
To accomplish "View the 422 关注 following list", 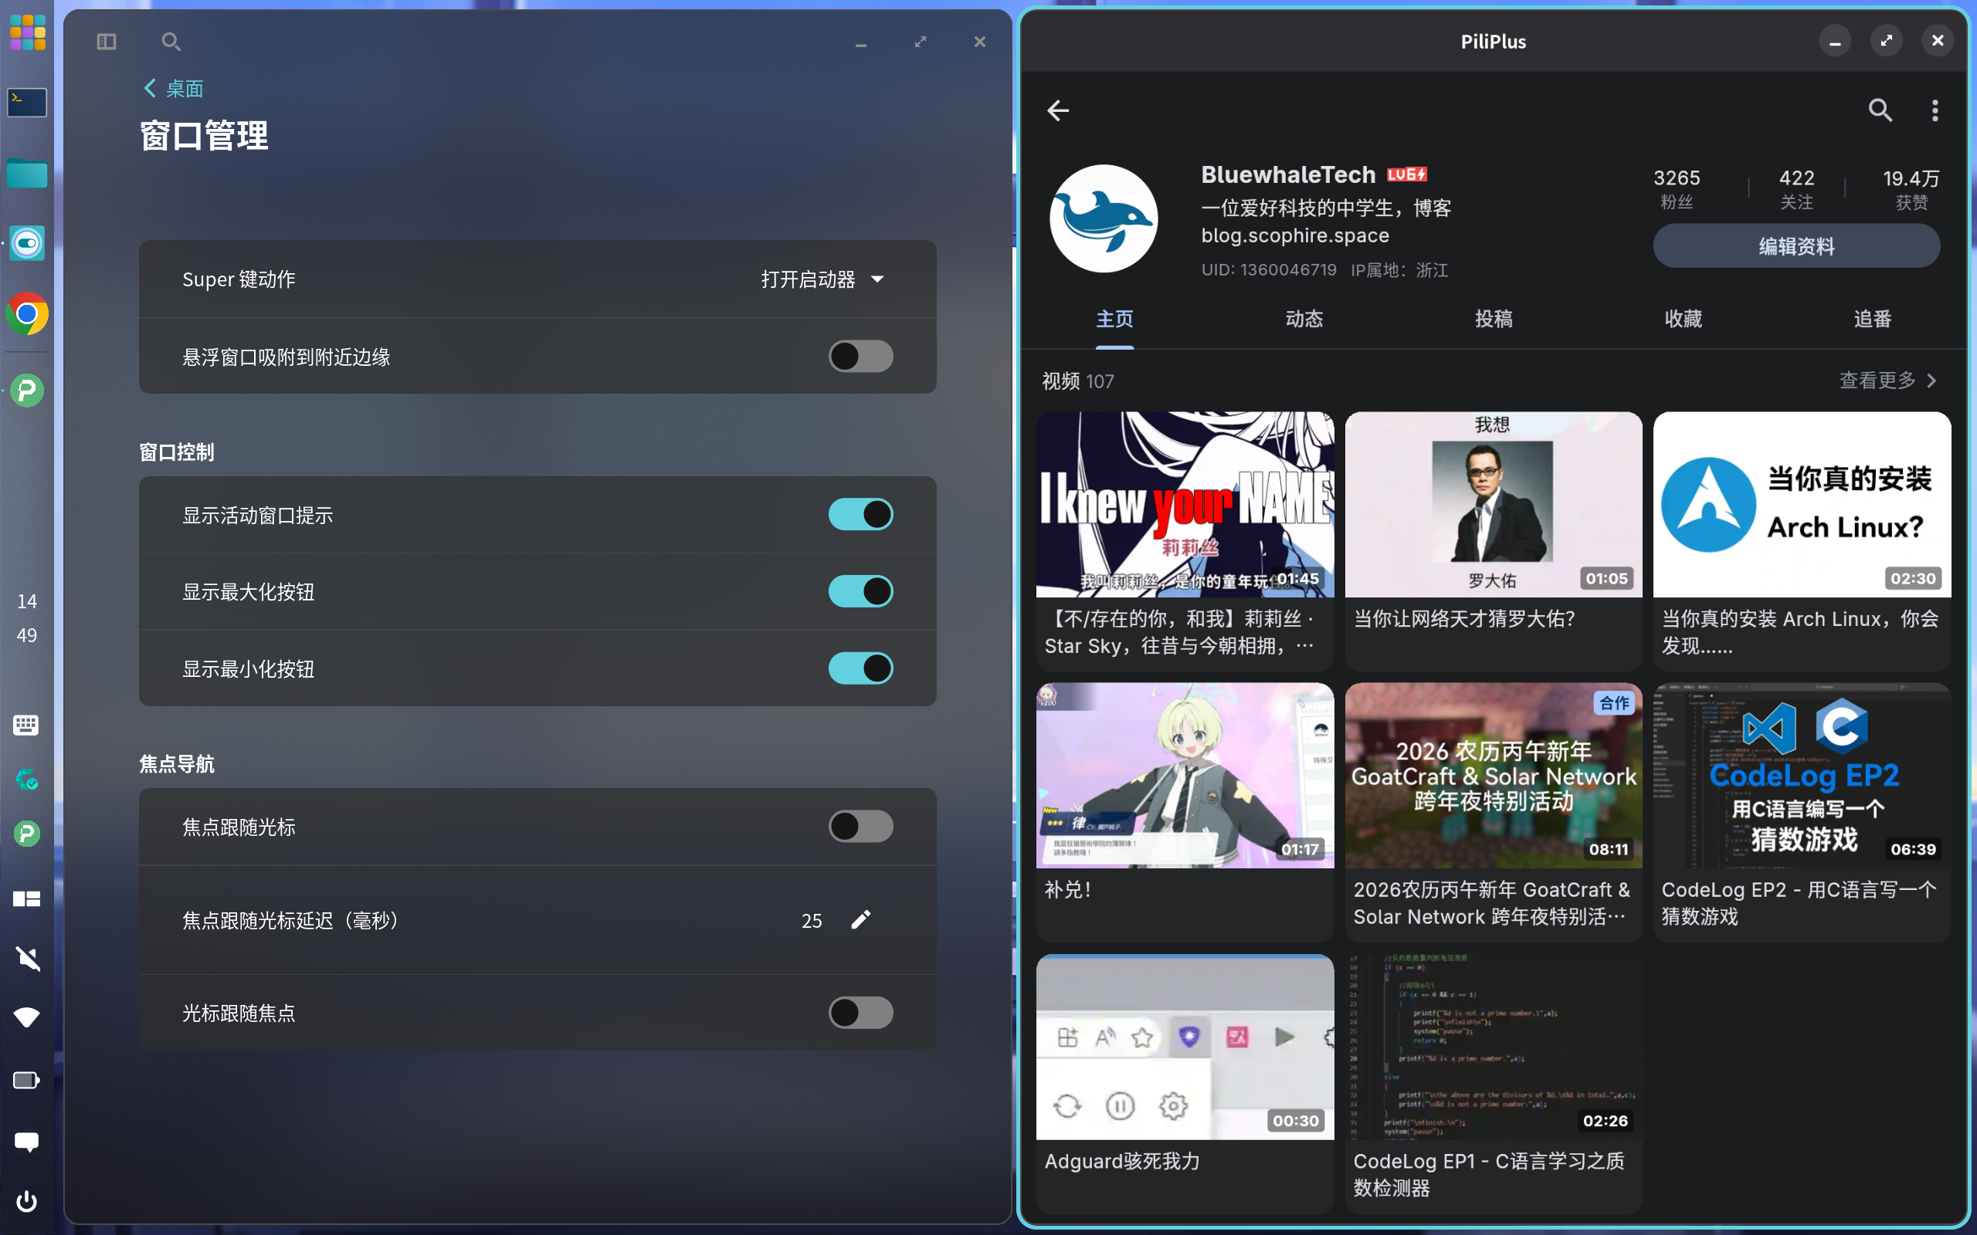I will point(1796,188).
